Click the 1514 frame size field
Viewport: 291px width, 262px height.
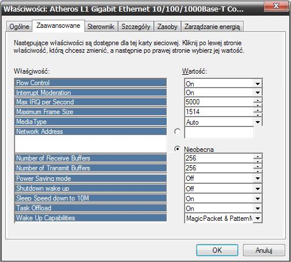coord(219,112)
